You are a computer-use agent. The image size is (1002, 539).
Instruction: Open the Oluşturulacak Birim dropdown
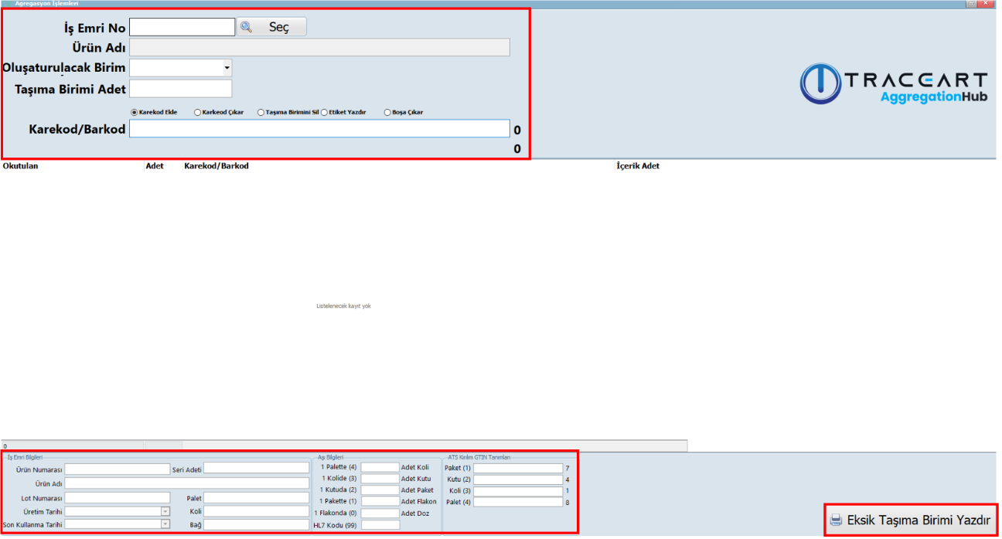pyautogui.click(x=227, y=68)
